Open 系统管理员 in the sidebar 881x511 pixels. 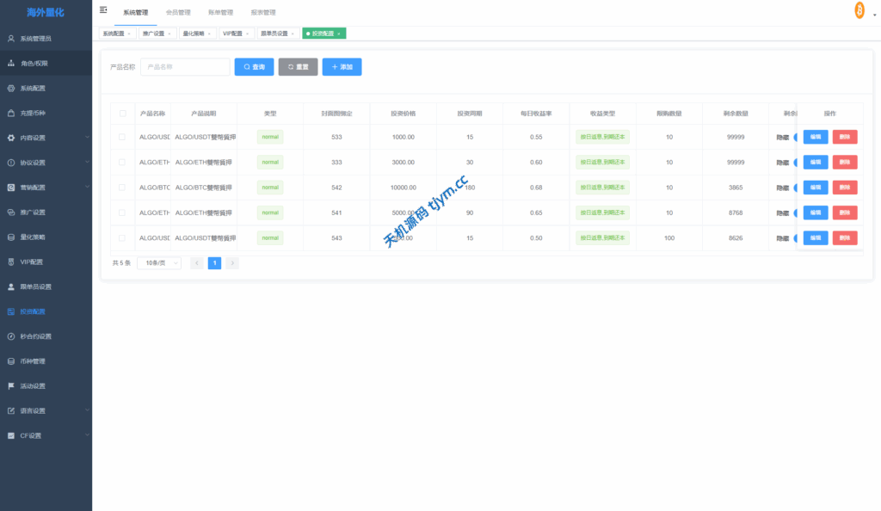pyautogui.click(x=35, y=39)
